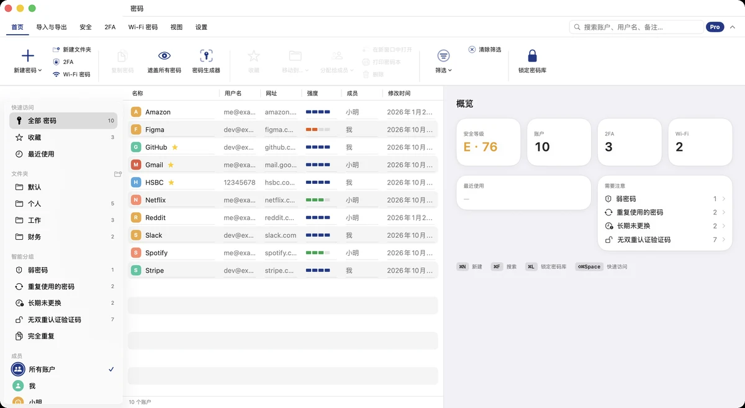This screenshot has height=408, width=745.
Task: Open the 个人 folder
Action: click(63, 204)
